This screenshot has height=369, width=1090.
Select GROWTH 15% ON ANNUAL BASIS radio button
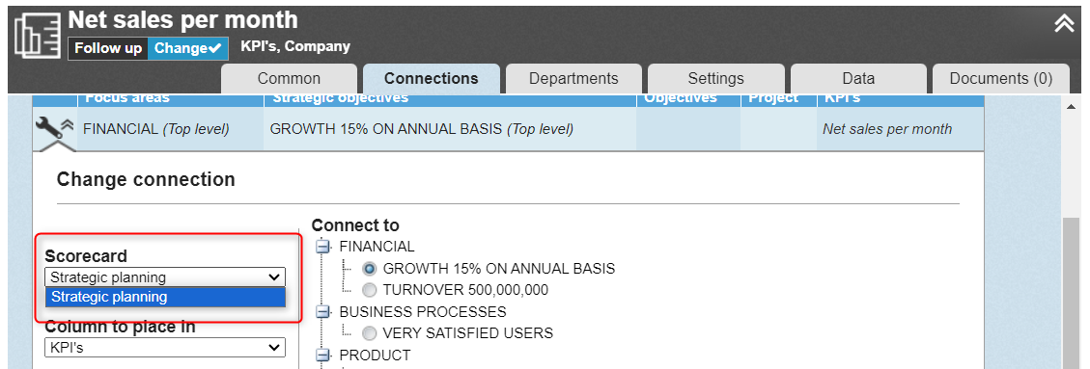coord(370,269)
